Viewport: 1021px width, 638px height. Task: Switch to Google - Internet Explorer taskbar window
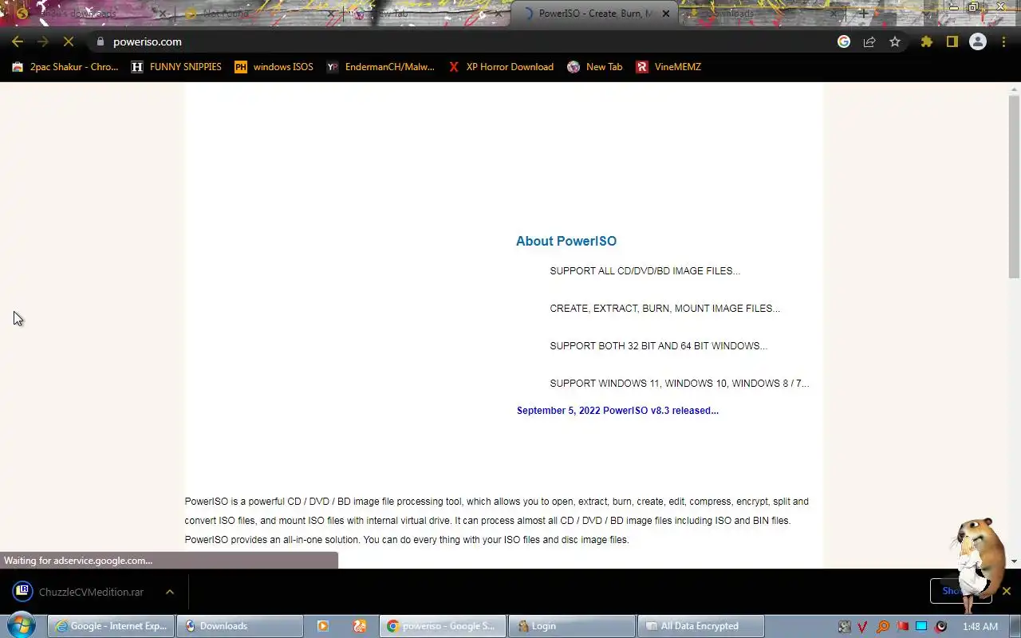111,626
